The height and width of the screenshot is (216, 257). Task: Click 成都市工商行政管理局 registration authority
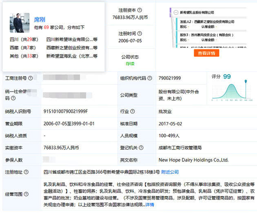180,148
